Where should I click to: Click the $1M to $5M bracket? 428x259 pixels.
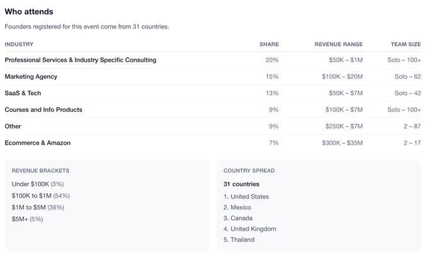click(x=38, y=207)
